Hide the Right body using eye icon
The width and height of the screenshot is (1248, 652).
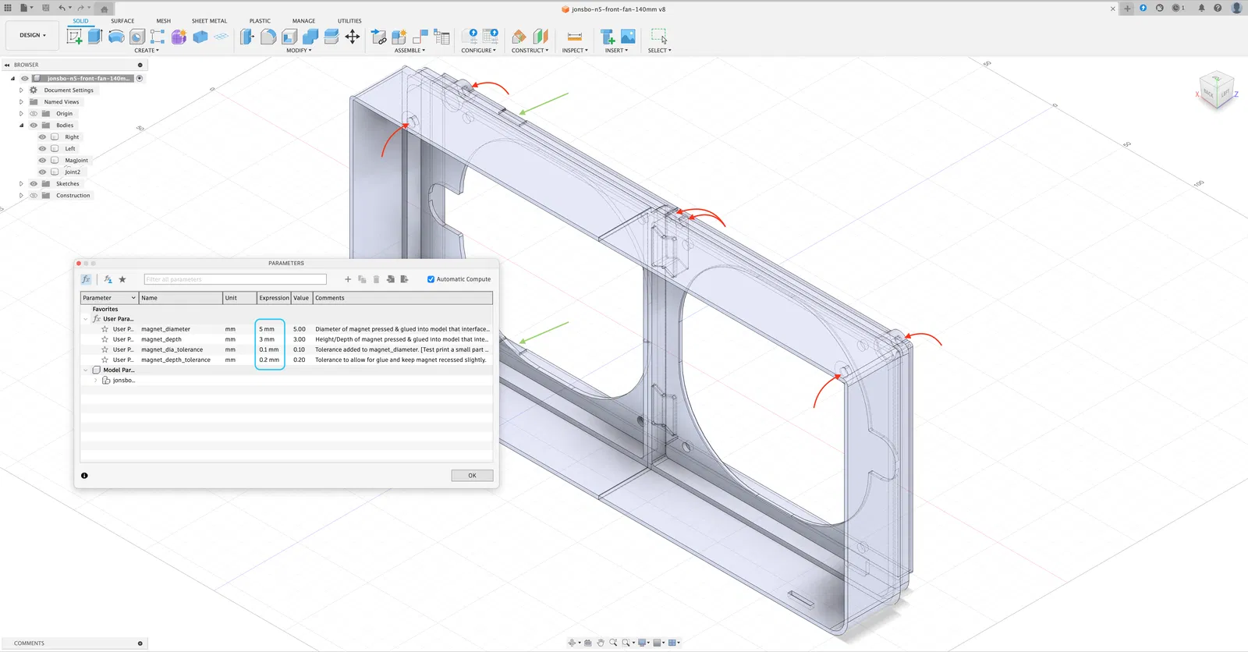(x=42, y=137)
